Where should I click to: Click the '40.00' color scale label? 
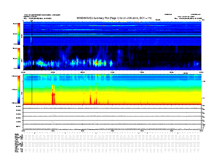[15, 24]
